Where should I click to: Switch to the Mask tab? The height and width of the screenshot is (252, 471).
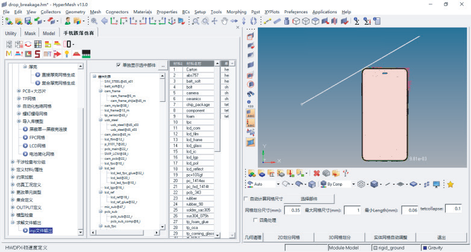30,33
